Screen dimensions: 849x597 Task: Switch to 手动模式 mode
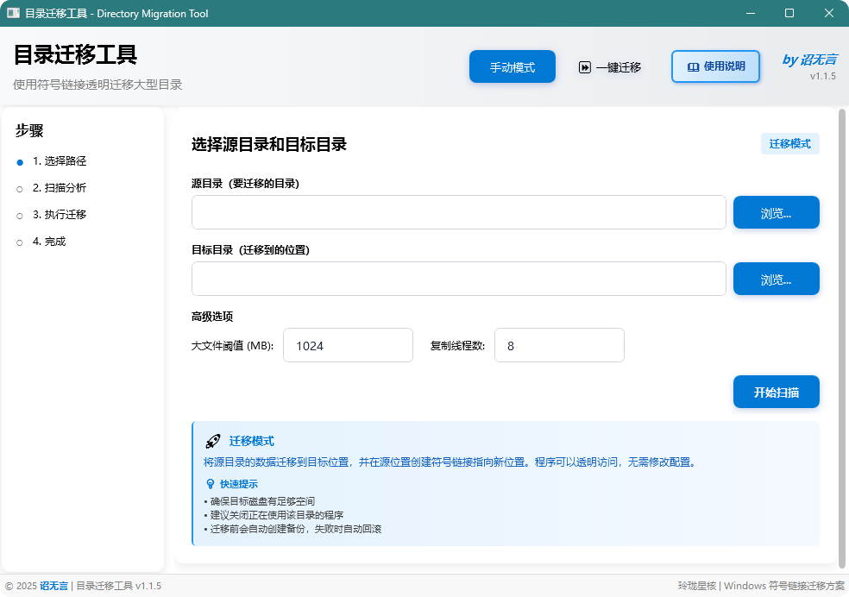pos(512,66)
